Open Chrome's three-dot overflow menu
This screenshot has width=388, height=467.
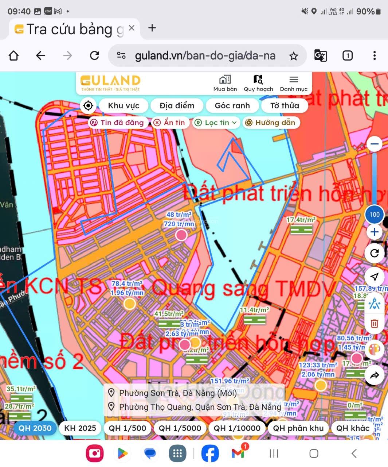click(x=374, y=56)
